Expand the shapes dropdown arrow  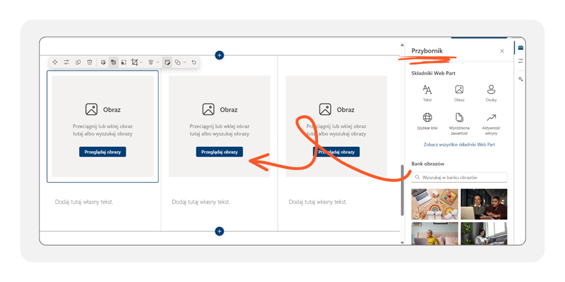pos(185,62)
